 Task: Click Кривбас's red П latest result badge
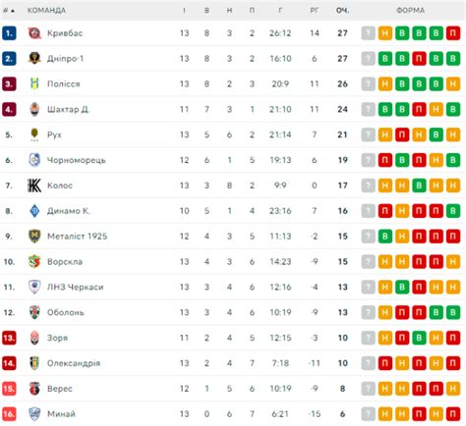[x=453, y=33]
